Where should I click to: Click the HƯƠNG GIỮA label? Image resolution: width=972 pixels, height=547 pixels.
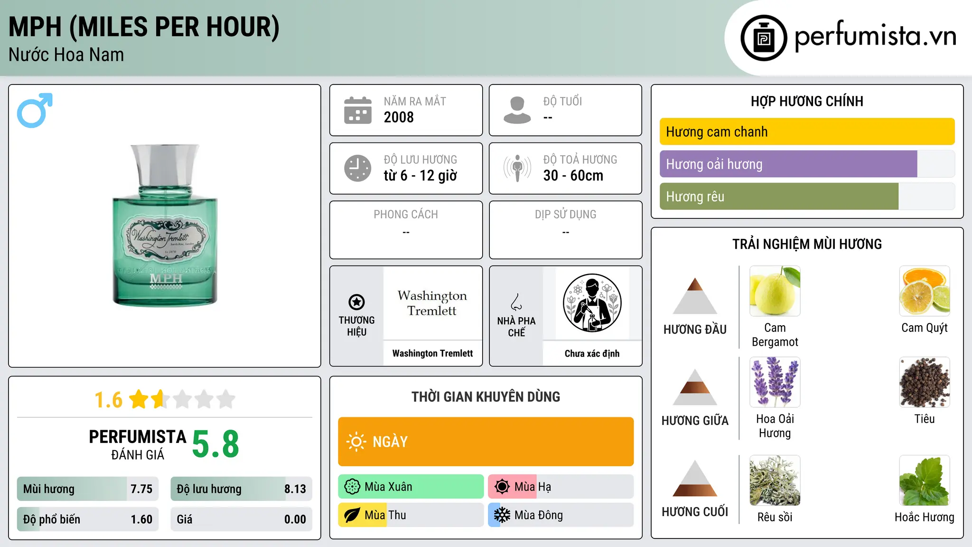695,421
